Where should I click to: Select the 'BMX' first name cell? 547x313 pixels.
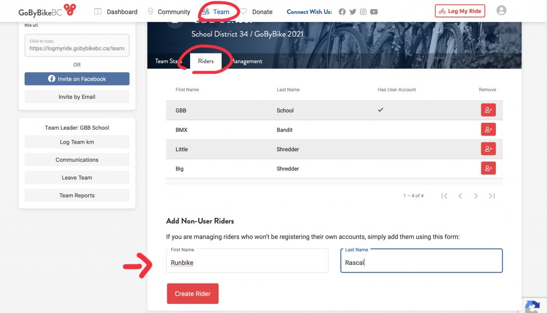(x=182, y=130)
